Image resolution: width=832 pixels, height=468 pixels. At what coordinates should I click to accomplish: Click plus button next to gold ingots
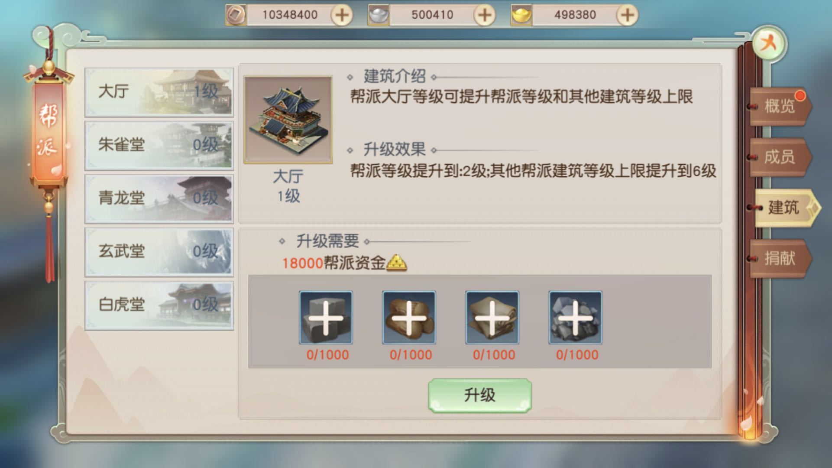coord(627,15)
